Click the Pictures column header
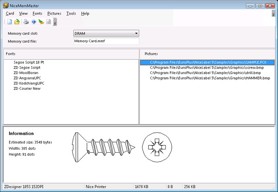The width and height of the screenshot is (278, 192). point(207,54)
